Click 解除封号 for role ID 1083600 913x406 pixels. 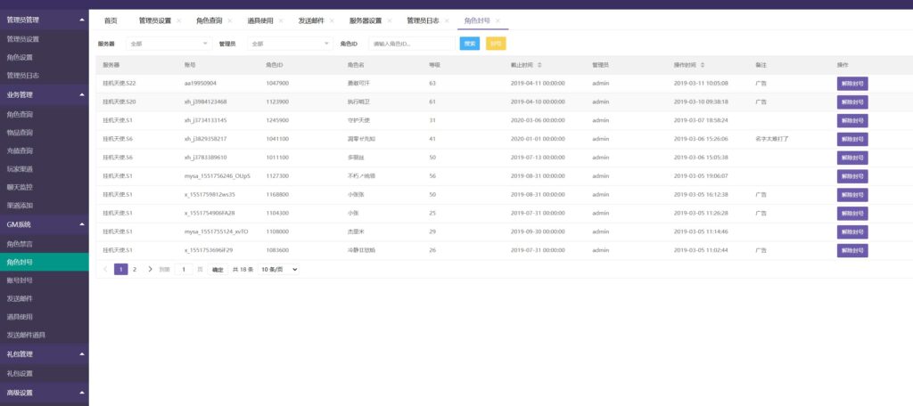(852, 251)
